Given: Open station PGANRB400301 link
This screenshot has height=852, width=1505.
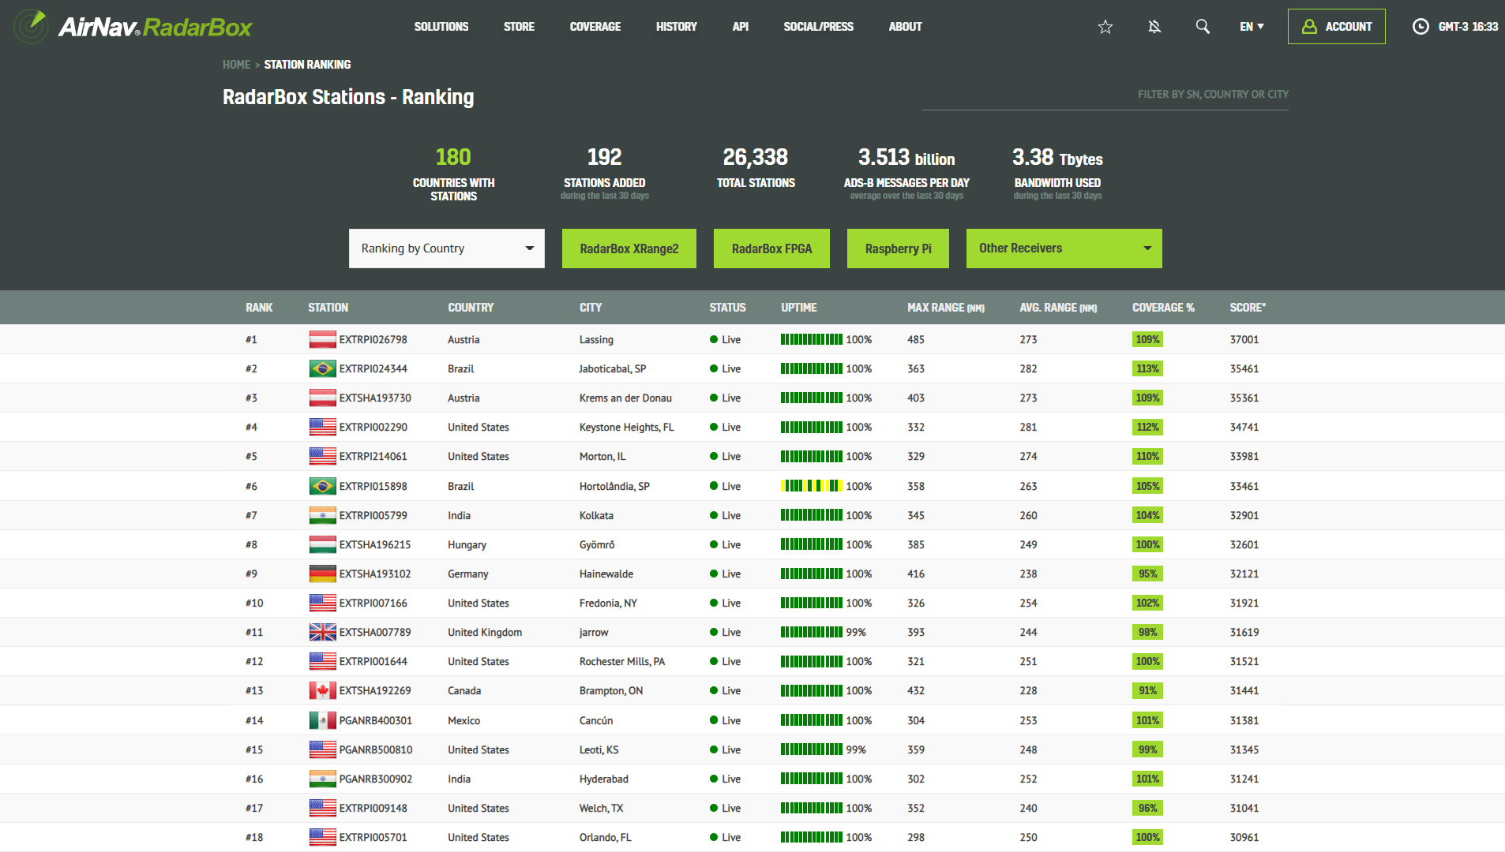Looking at the screenshot, I should pos(376,721).
